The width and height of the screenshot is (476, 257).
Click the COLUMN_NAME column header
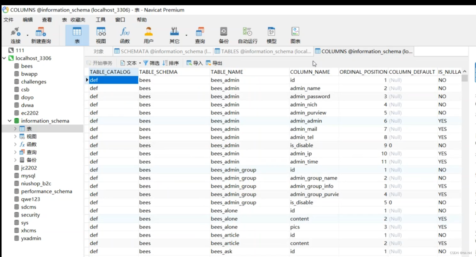pos(314,72)
